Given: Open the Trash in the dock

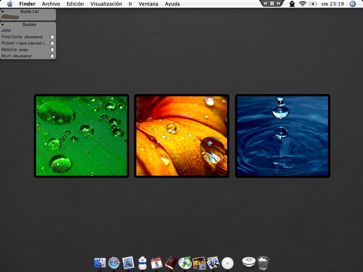Looking at the screenshot, I should tap(263, 263).
